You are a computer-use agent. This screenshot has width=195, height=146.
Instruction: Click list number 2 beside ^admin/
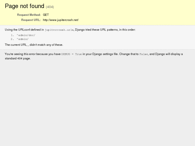(12, 39)
